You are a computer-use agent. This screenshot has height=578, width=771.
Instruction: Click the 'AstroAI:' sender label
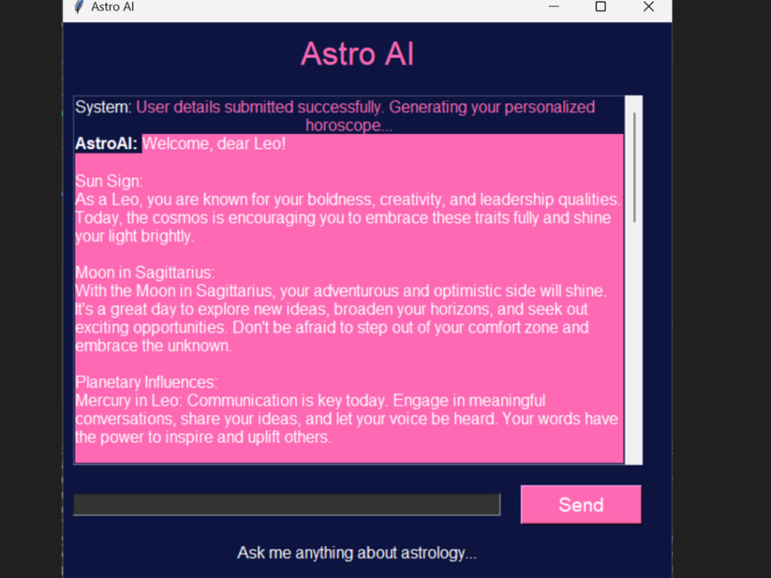coord(106,143)
